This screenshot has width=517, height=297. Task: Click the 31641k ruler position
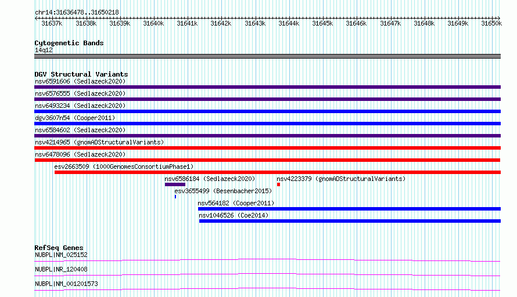click(187, 23)
